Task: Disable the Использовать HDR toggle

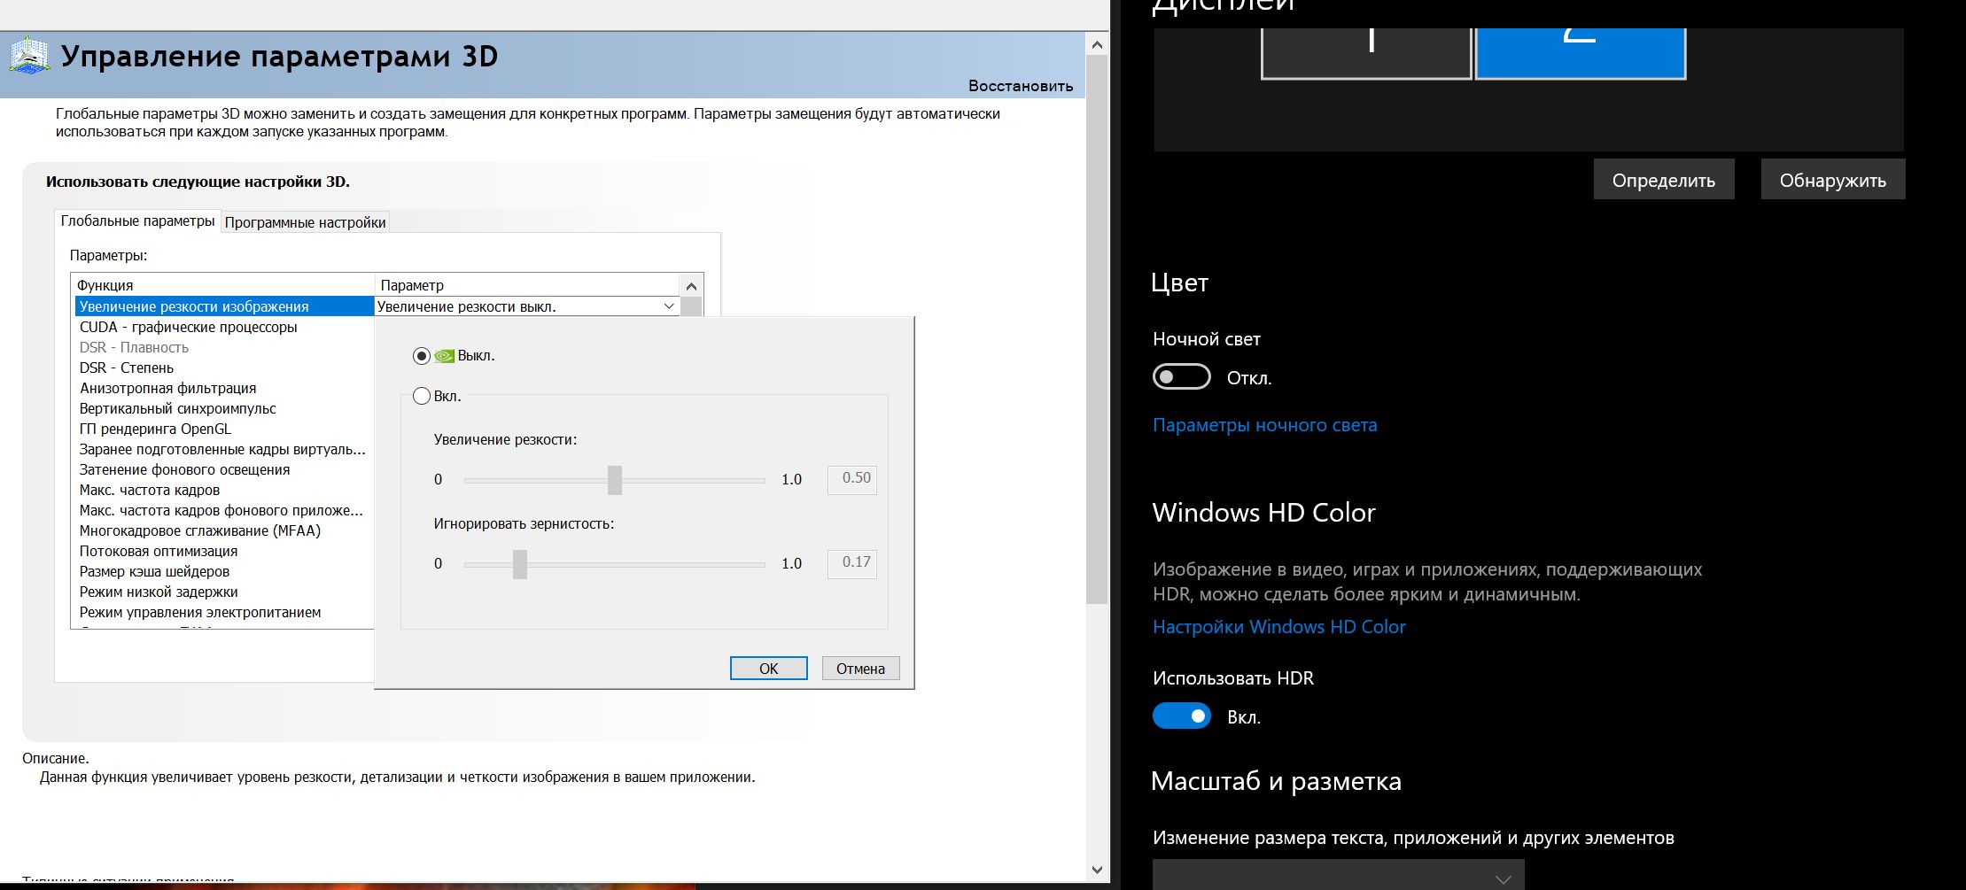Action: click(1181, 716)
